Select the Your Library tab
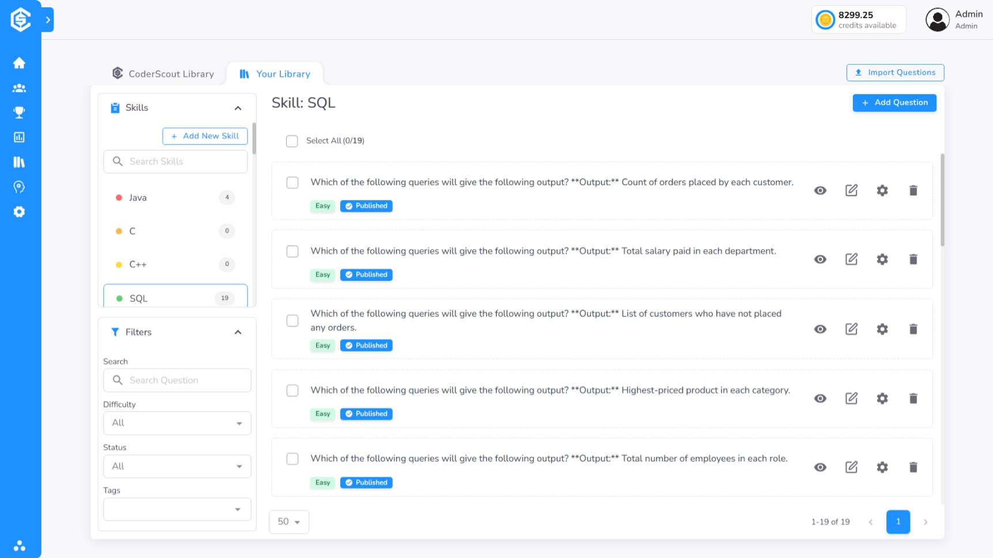 click(275, 74)
